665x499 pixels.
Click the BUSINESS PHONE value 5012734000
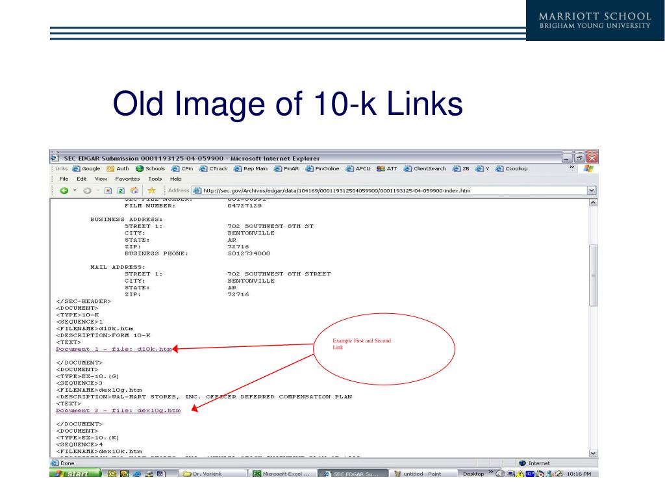pos(249,253)
